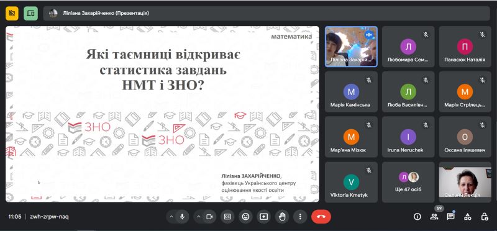Select Любомира Сем... participant tile
Viewport: 497px width, 231px height.
(x=408, y=47)
